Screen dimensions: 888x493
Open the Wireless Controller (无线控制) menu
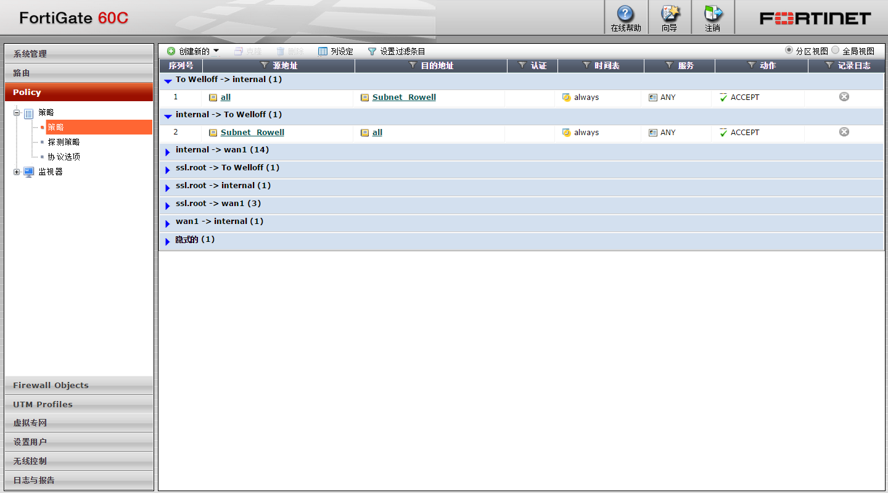tap(79, 461)
